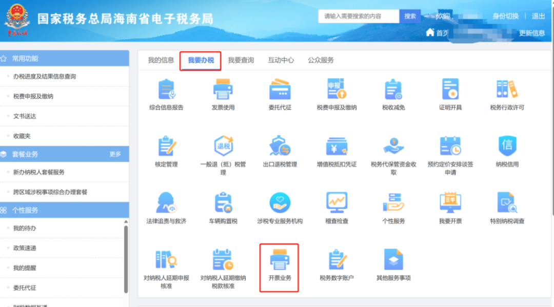Open 个性服务 grid icon
Image resolution: width=554 pixels, height=307 pixels.
tap(393, 203)
